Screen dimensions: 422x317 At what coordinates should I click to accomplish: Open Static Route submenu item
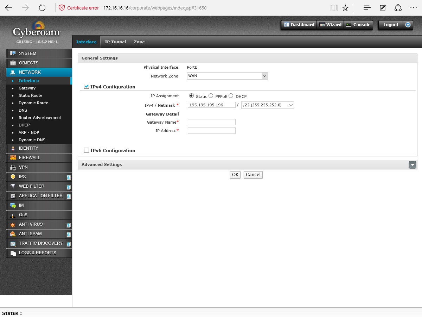[31, 95]
